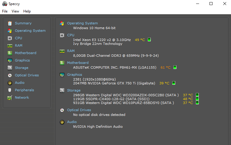Click the Operating System heading link
The width and height of the screenshot is (231, 145).
[x=82, y=23]
